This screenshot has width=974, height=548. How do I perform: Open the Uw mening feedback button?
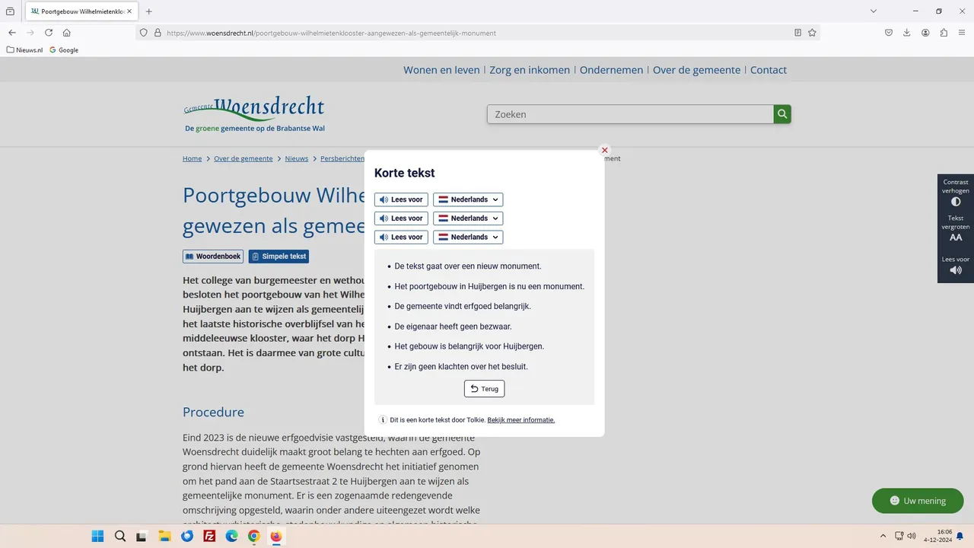click(917, 501)
